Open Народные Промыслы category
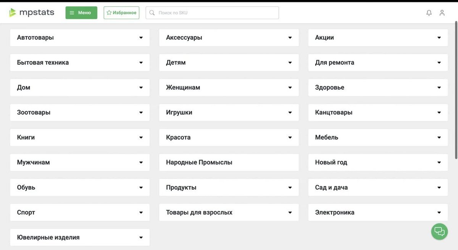 tap(229, 162)
